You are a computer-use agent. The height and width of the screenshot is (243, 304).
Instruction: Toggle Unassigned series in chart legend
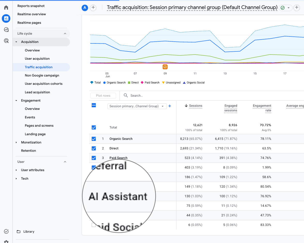pos(171,82)
